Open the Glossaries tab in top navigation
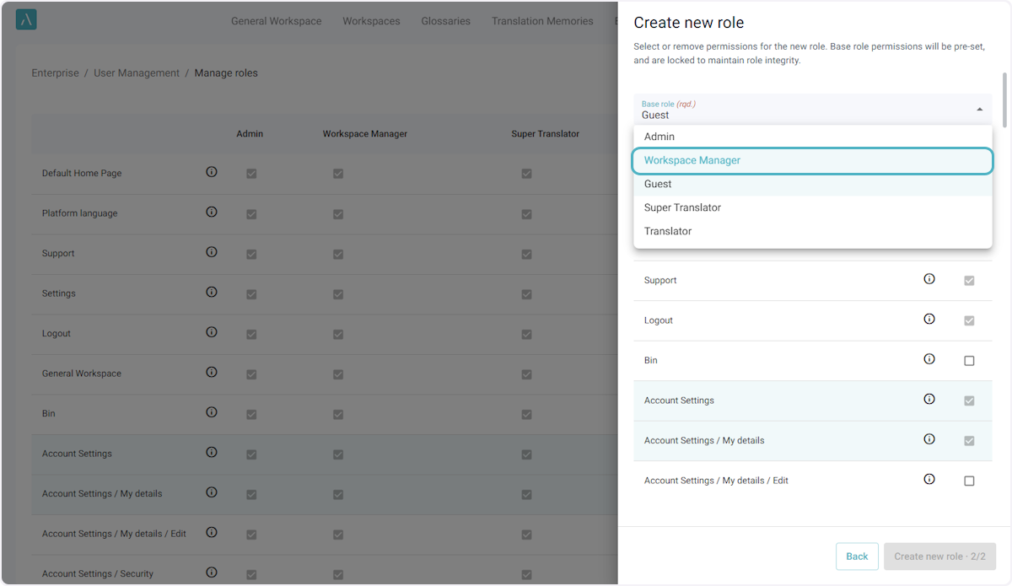Image resolution: width=1012 pixels, height=586 pixels. click(445, 21)
